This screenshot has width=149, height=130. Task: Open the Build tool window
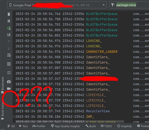click(x=91, y=126)
